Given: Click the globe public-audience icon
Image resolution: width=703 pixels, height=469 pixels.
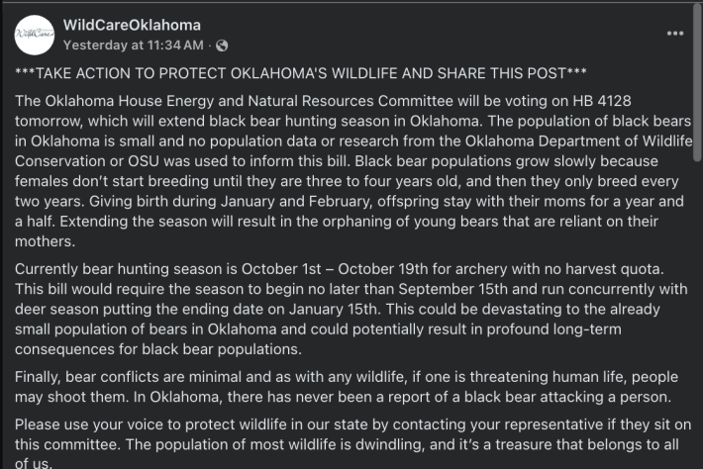Looking at the screenshot, I should point(222,45).
